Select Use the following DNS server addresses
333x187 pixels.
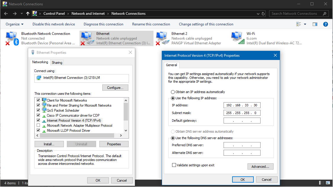pos(173,138)
